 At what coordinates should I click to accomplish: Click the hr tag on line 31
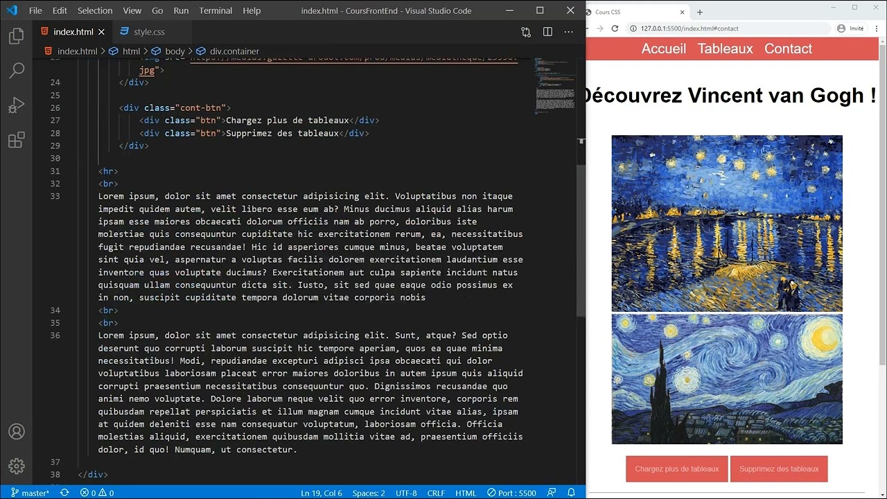(x=108, y=171)
